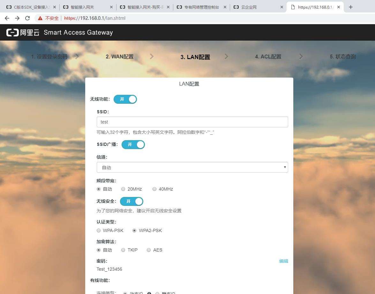Select the 40MHz bandwidth option
The height and width of the screenshot is (294, 375).
pos(154,189)
